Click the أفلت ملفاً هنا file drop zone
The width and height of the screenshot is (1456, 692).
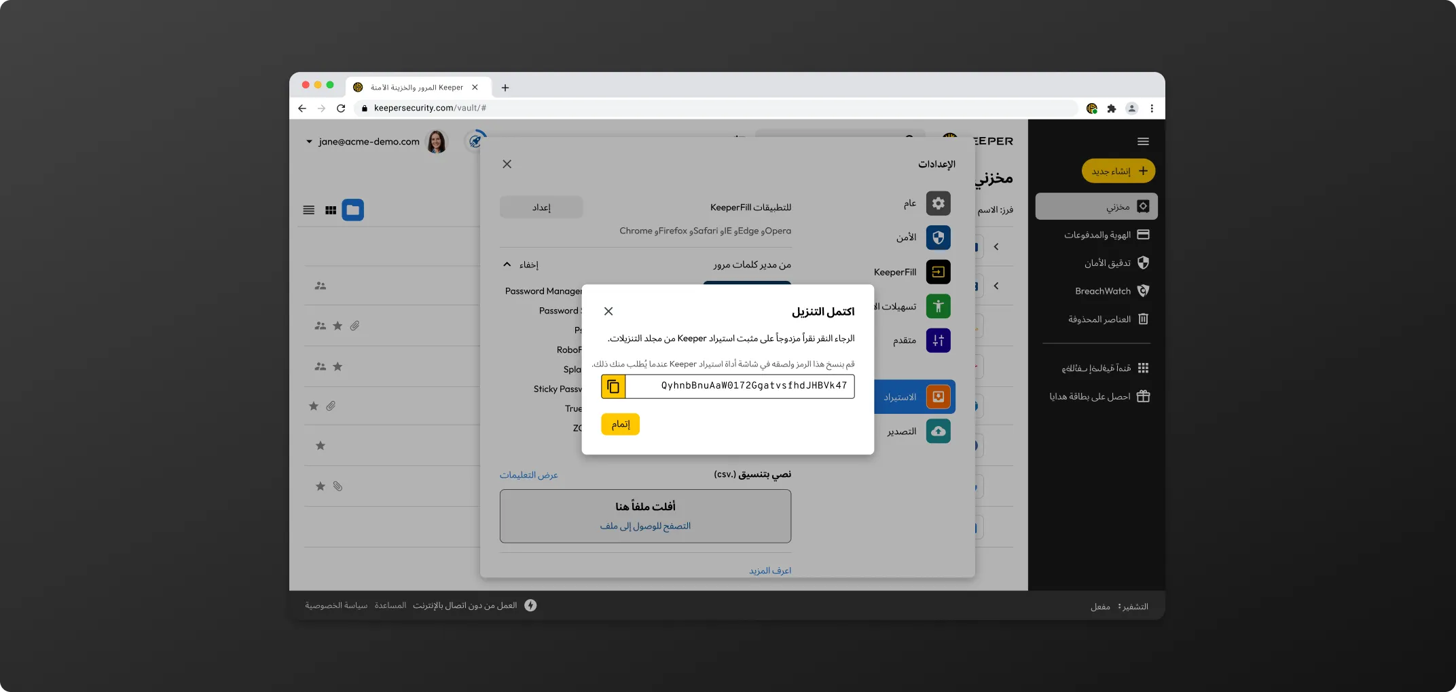coord(645,516)
